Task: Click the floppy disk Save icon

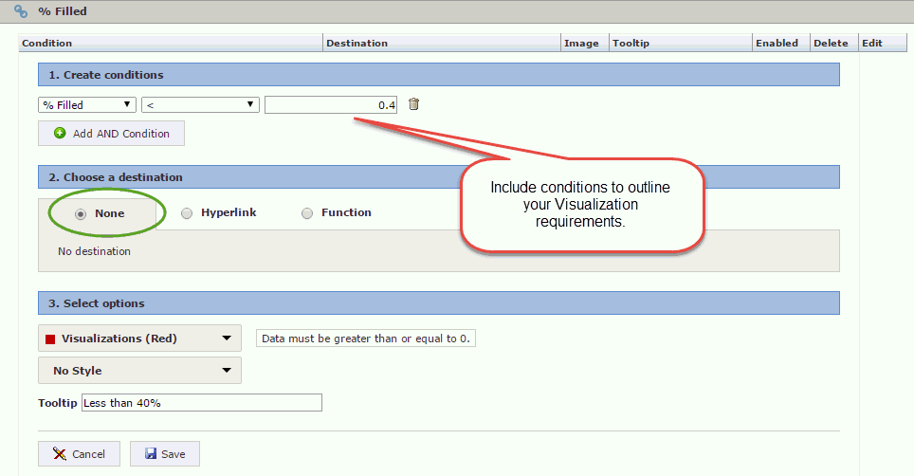Action: [151, 454]
